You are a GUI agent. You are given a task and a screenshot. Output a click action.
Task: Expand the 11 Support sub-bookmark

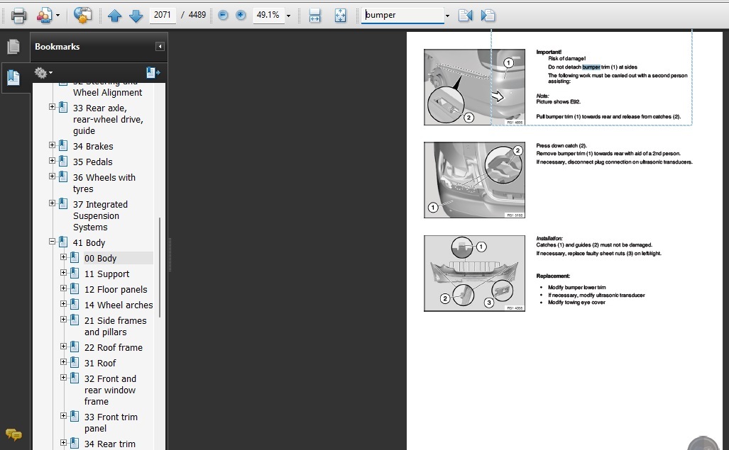pos(63,273)
